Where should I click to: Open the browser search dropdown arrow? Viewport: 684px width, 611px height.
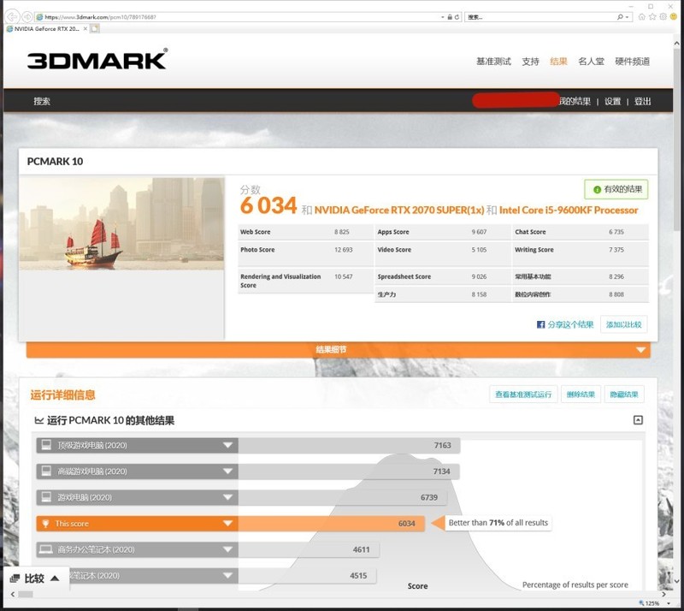tap(627, 17)
